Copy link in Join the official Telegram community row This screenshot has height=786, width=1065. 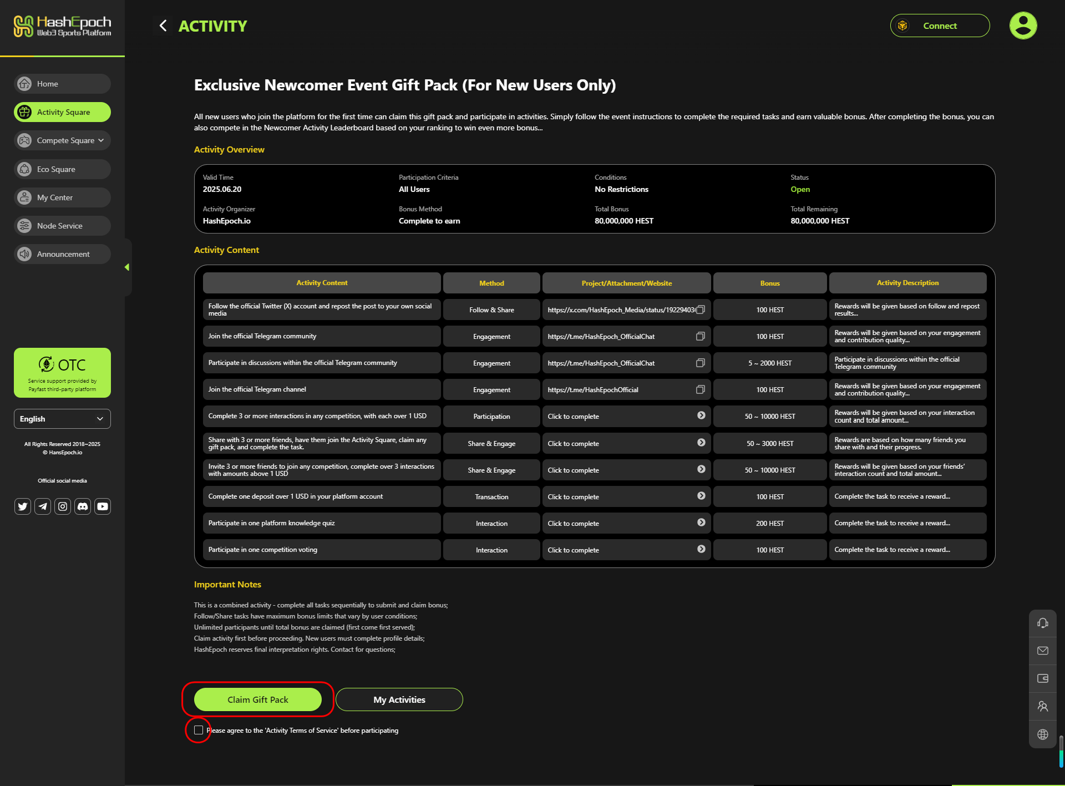point(701,336)
